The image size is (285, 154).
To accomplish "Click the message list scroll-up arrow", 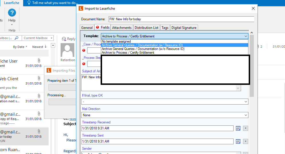I will [53, 45].
